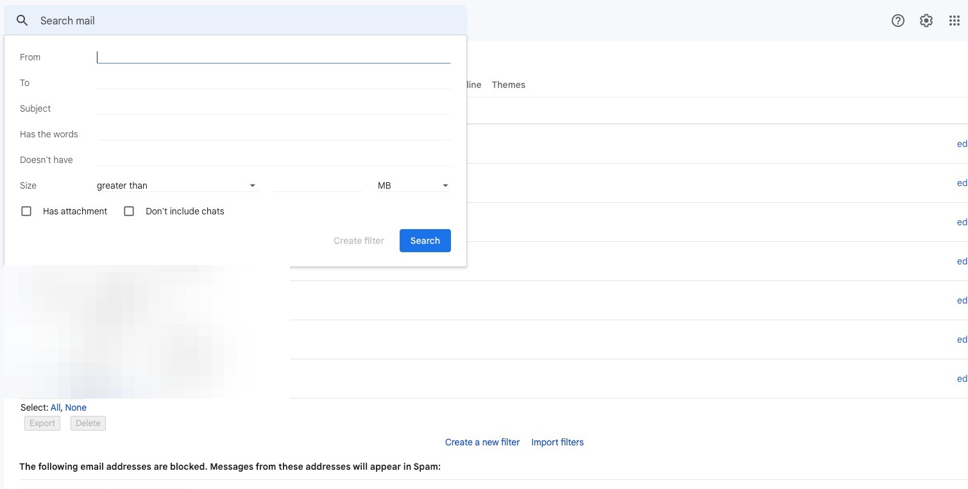Click the Create filter button
The image size is (968, 489).
359,241
